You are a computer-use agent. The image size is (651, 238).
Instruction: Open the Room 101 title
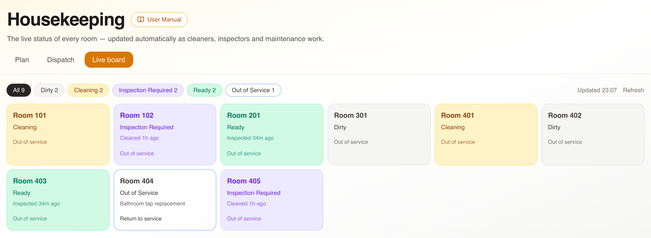point(30,115)
